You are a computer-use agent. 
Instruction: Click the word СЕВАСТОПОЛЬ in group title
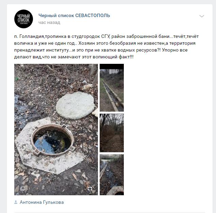click(x=93, y=15)
